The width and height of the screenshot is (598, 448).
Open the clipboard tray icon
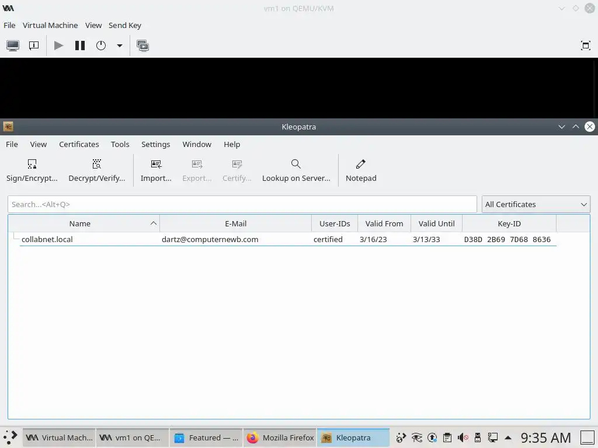(447, 437)
